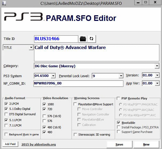Viewport: 162px width, 149px height.
Task: Expand the App Ver dropdown
Action: pos(157,83)
